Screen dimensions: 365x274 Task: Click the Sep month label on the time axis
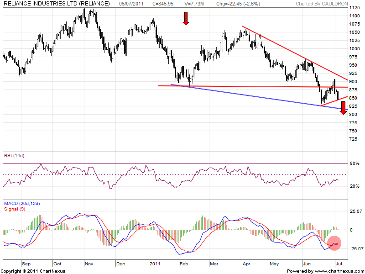pyautogui.click(x=26, y=263)
